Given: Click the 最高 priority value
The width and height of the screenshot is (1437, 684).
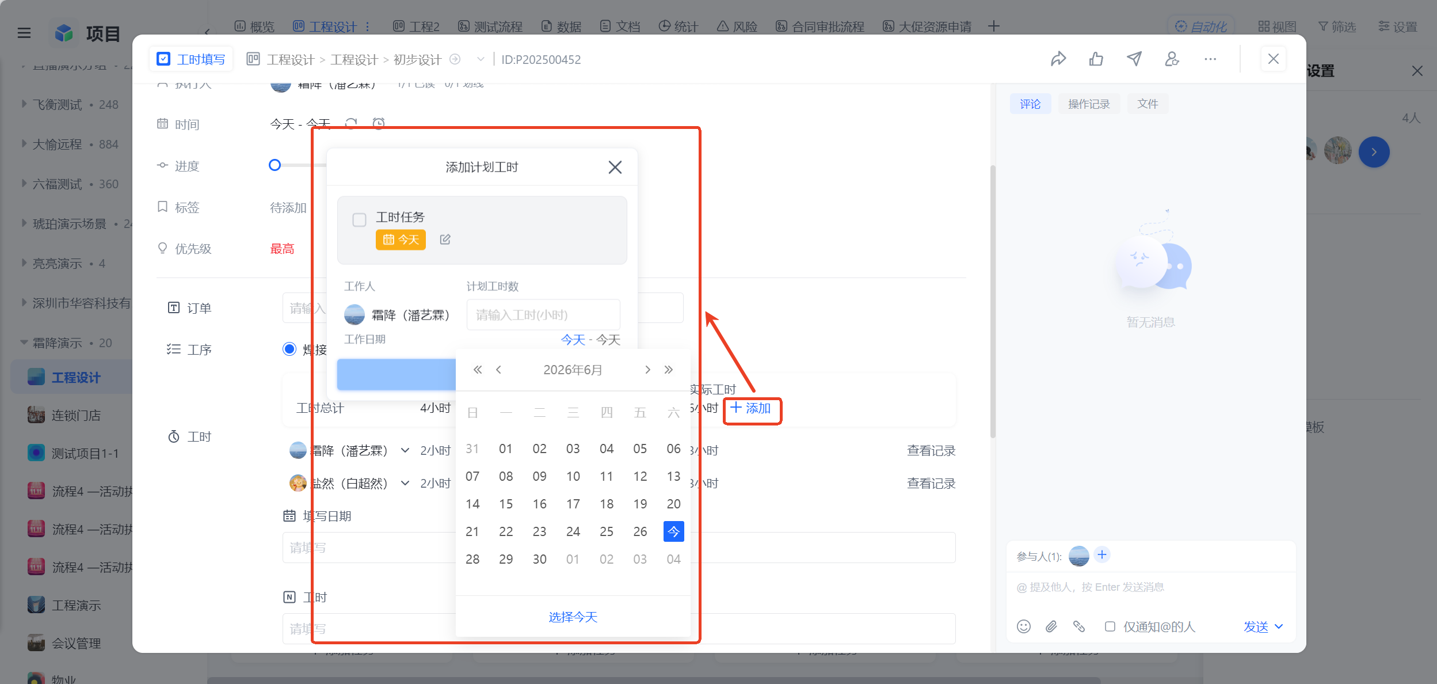Looking at the screenshot, I should point(282,249).
